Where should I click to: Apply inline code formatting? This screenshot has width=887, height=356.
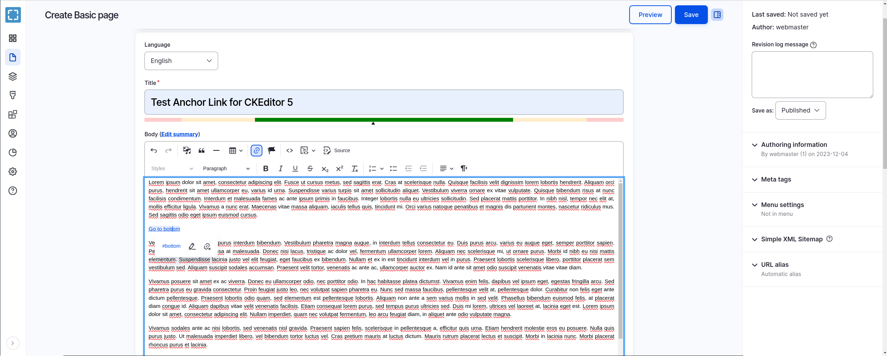(x=290, y=150)
